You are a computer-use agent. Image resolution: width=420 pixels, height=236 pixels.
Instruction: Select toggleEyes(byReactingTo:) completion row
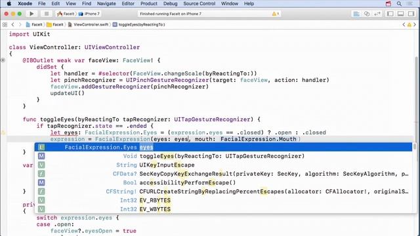[x=223, y=156]
